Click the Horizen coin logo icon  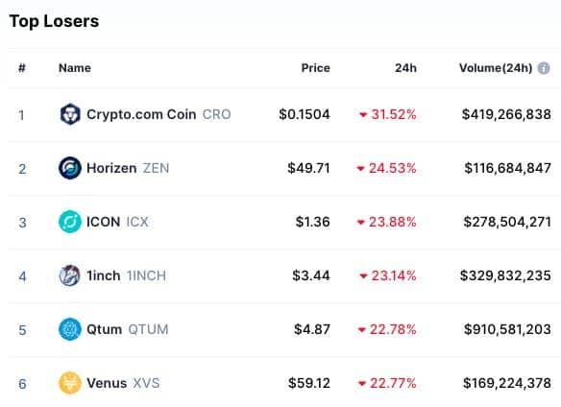tap(70, 168)
